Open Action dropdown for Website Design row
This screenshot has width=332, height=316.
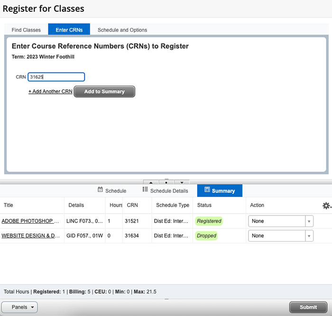[x=281, y=236]
